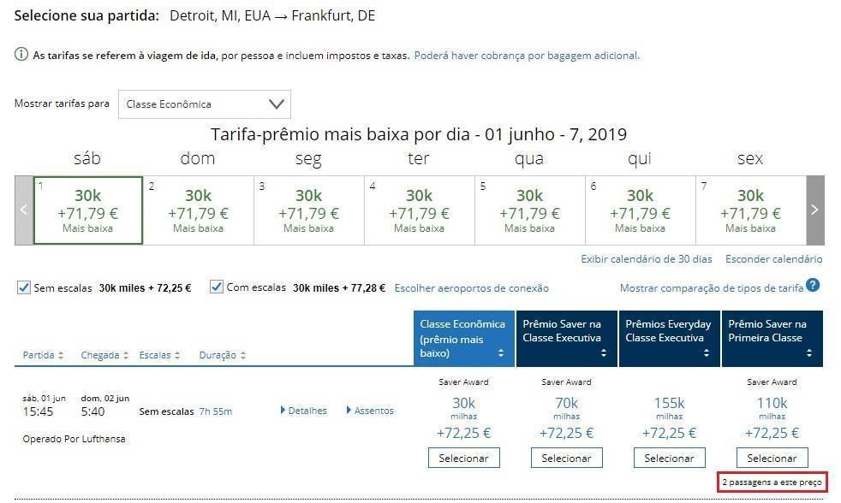The image size is (841, 503).
Task: Sort by Prêmio Saver na Primeira Classe
Action: pos(772,339)
